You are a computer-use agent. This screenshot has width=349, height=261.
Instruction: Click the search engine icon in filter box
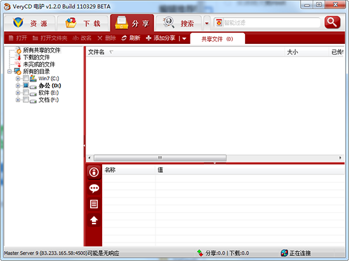[219, 22]
